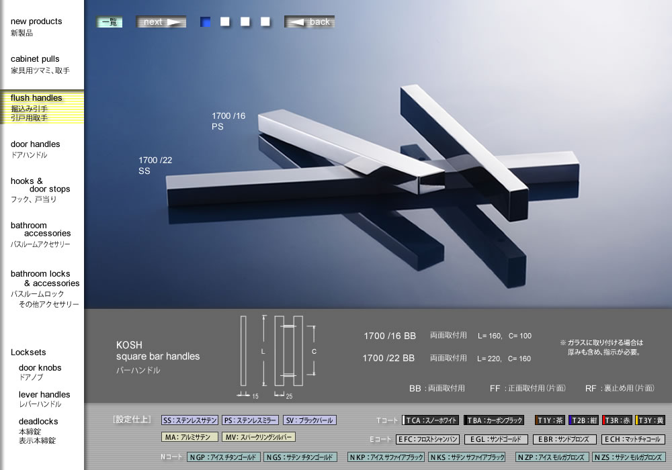Click the BB both-sides mounting legend
Screen dimensions: 672x470
437,388
